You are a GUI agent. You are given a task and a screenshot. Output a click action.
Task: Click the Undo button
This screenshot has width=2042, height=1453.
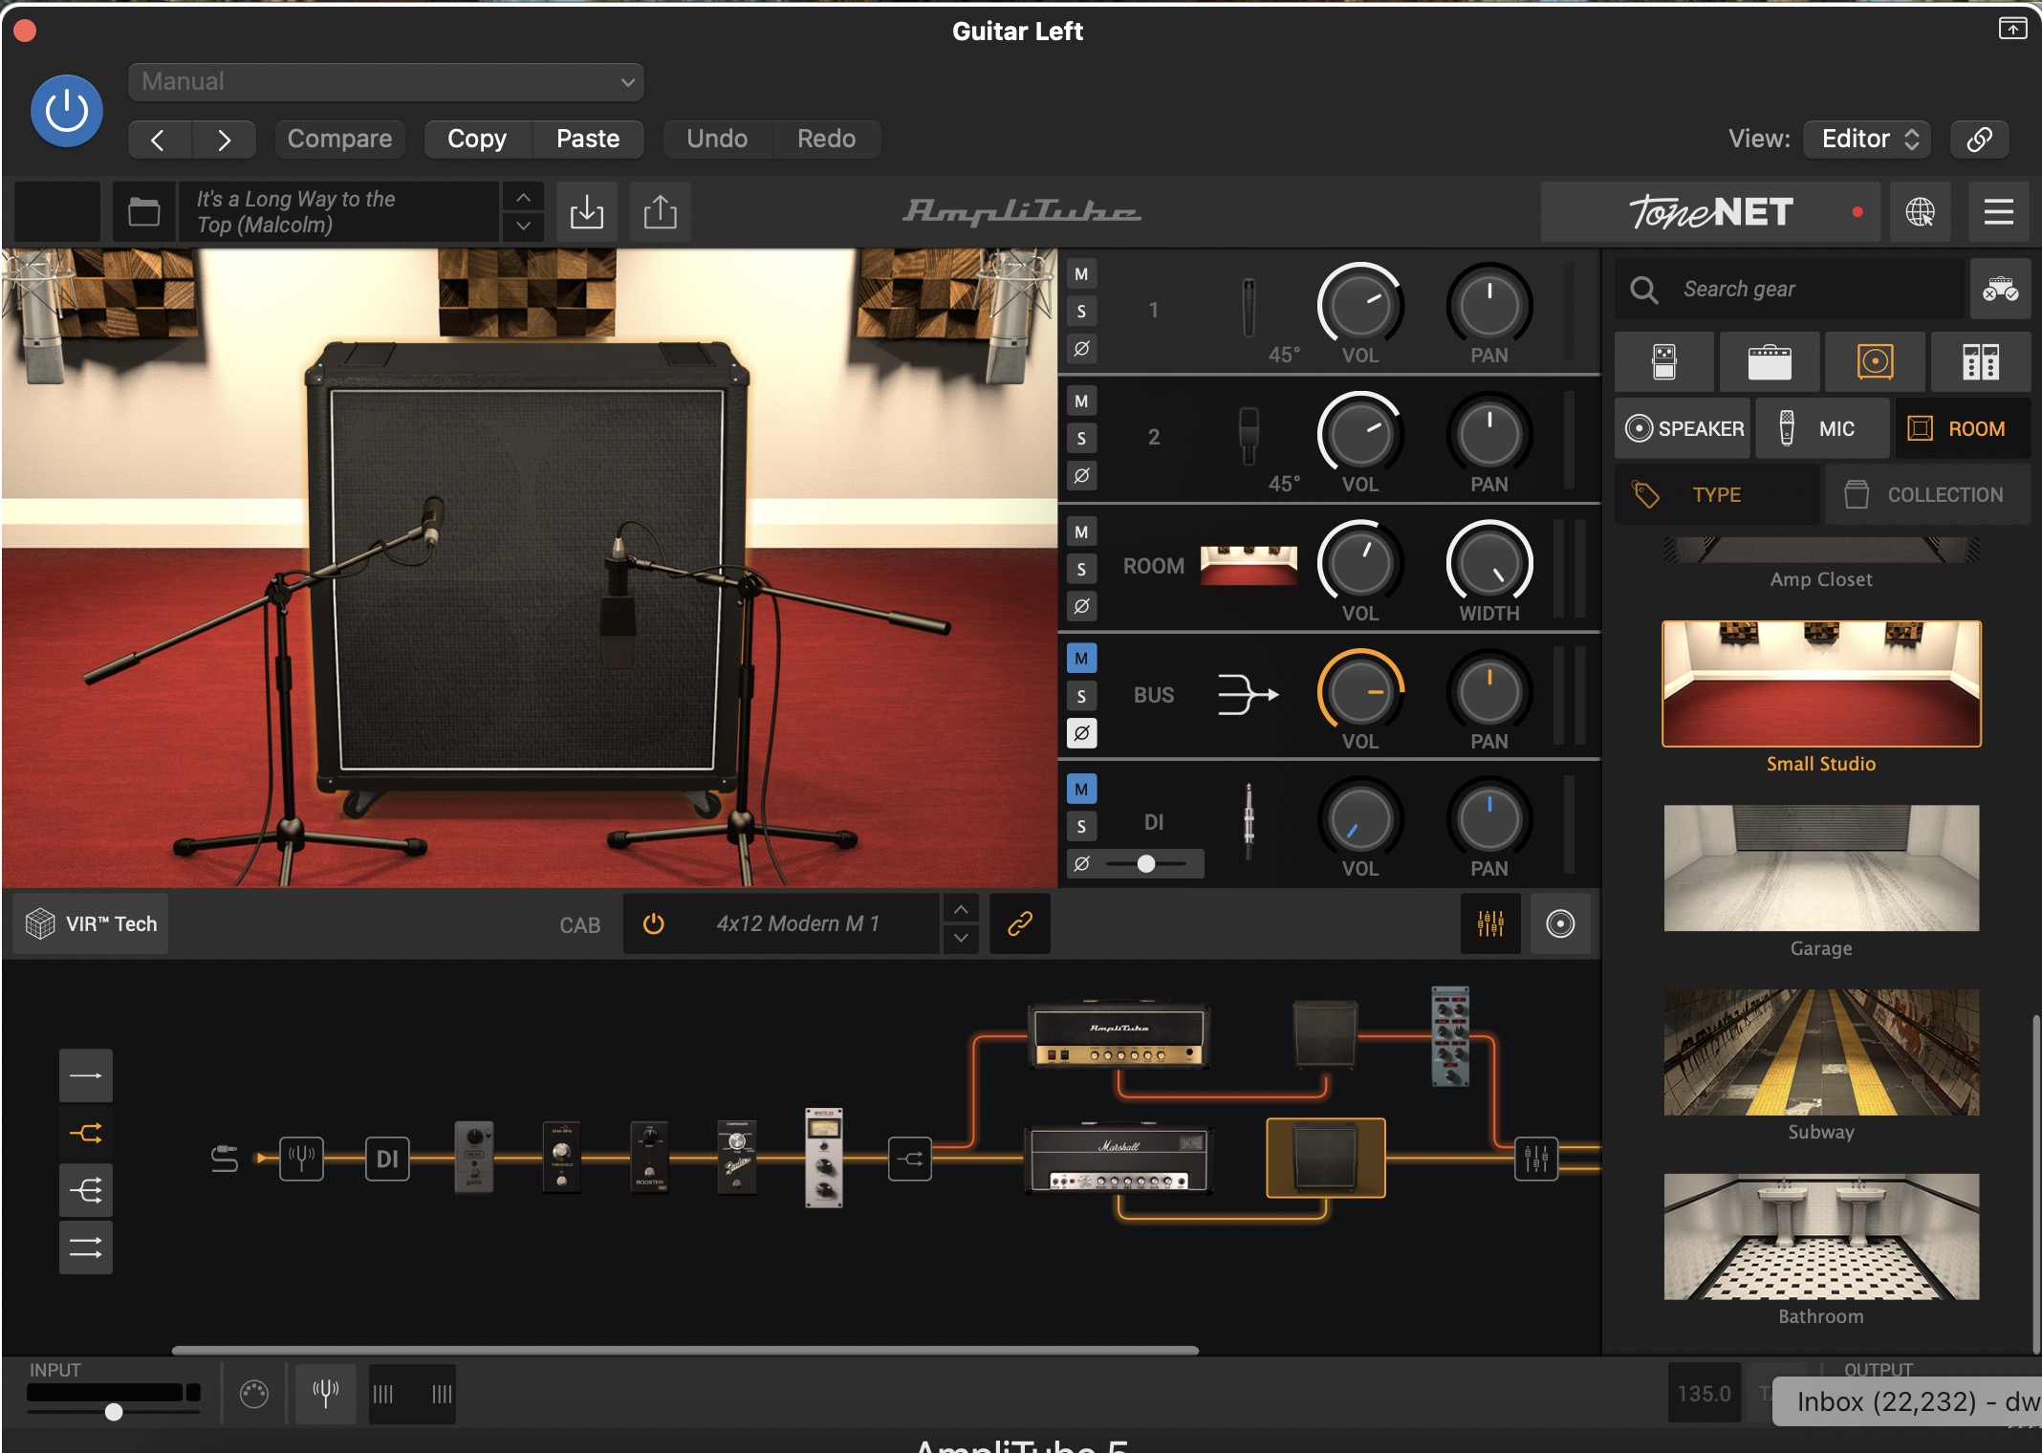(717, 140)
